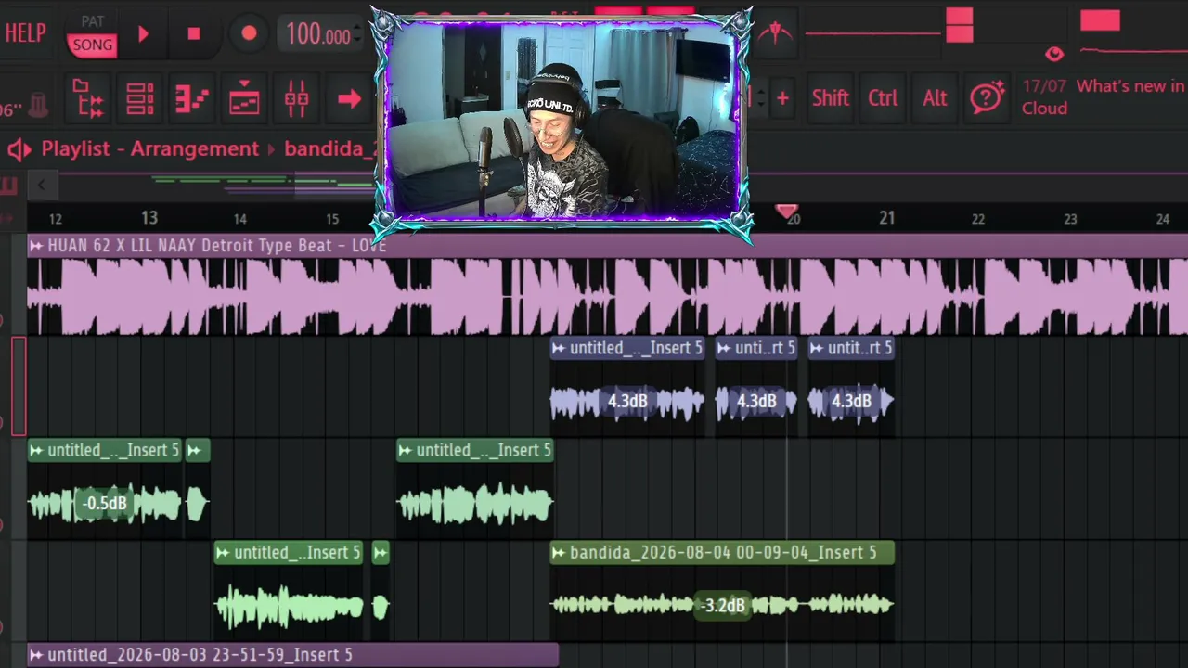Start playback with the play button
This screenshot has width=1188, height=668.
coord(143,34)
